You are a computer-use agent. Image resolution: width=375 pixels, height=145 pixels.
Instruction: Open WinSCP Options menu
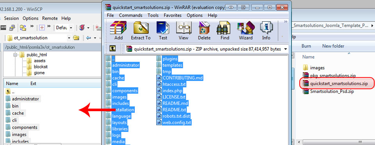[30, 18]
